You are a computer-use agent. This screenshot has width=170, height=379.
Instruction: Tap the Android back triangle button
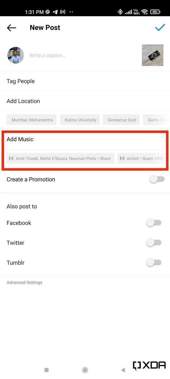(123, 370)
